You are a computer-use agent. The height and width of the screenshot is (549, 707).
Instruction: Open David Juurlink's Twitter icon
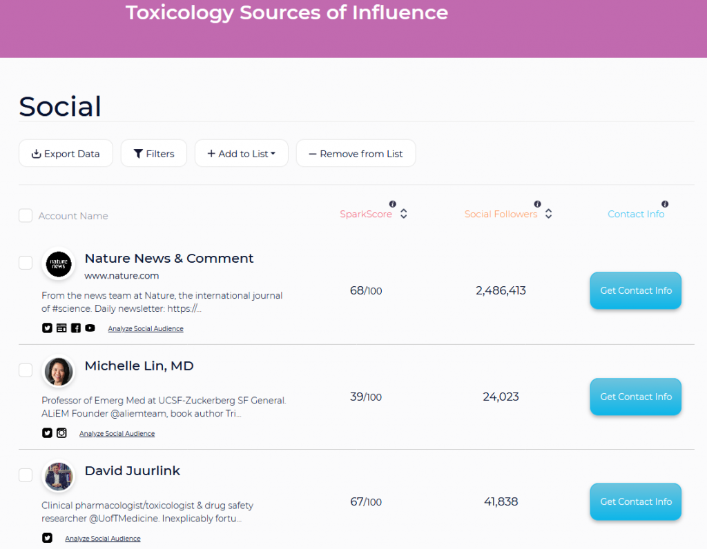[x=47, y=538]
